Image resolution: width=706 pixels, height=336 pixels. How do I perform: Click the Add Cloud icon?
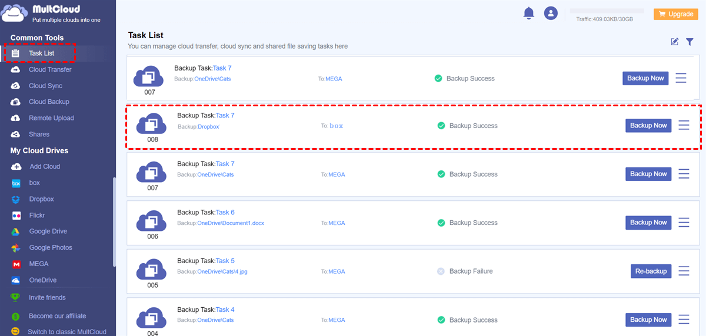click(16, 167)
